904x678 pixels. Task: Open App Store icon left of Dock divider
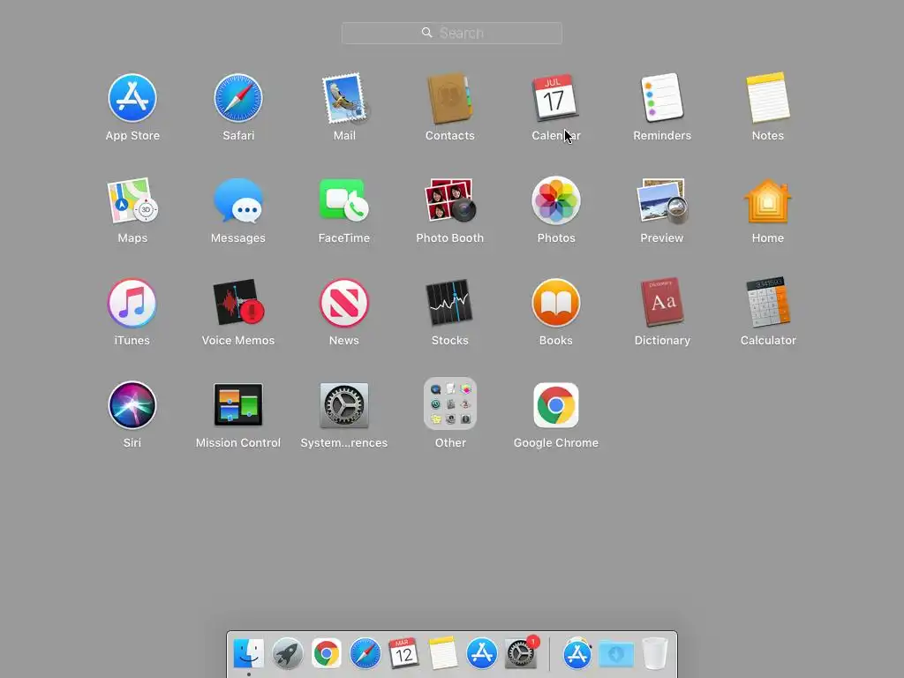(481, 653)
